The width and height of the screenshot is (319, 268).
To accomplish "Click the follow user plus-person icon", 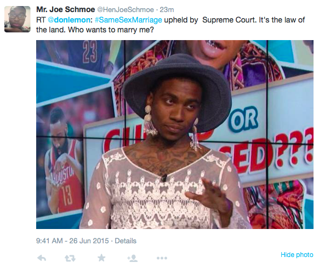I will tap(132, 258).
